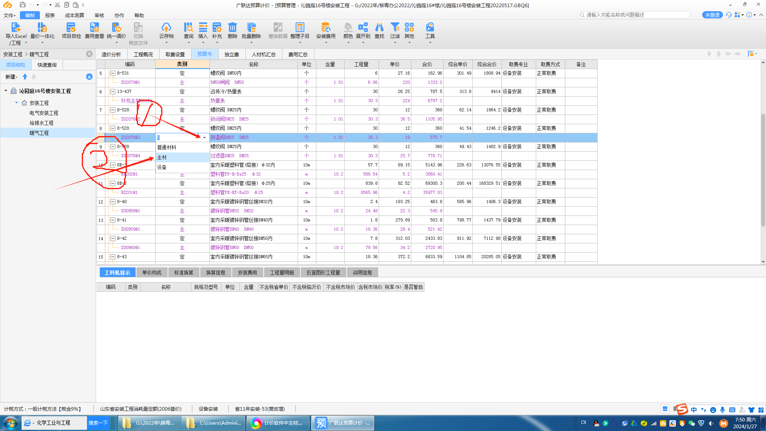This screenshot has width=766, height=431.
Task: Click the 未登录 login button
Action: pyautogui.click(x=712, y=15)
